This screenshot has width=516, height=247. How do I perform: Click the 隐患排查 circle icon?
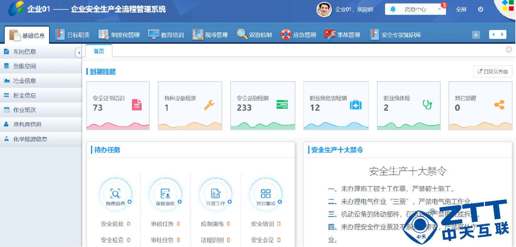click(115, 194)
